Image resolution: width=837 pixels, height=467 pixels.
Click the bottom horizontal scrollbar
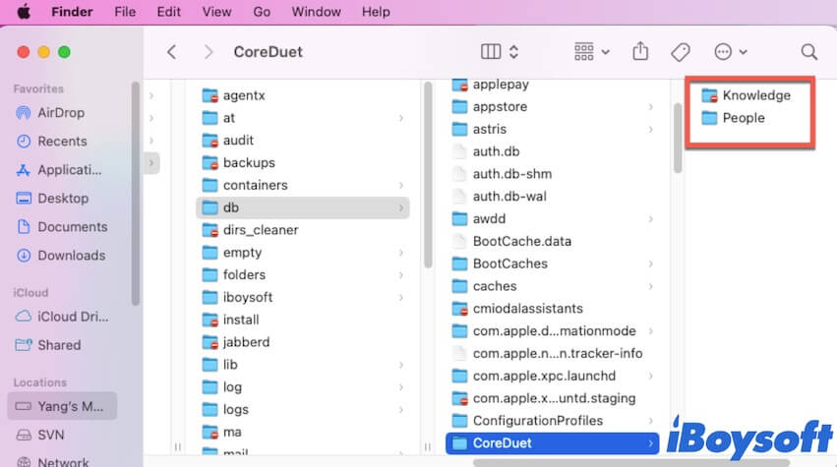[630, 463]
